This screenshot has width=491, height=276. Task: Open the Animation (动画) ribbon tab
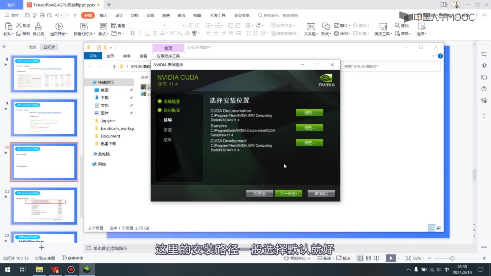[x=150, y=15]
